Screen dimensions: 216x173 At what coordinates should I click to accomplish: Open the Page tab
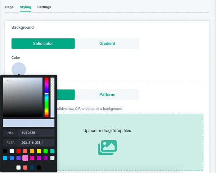[9, 7]
